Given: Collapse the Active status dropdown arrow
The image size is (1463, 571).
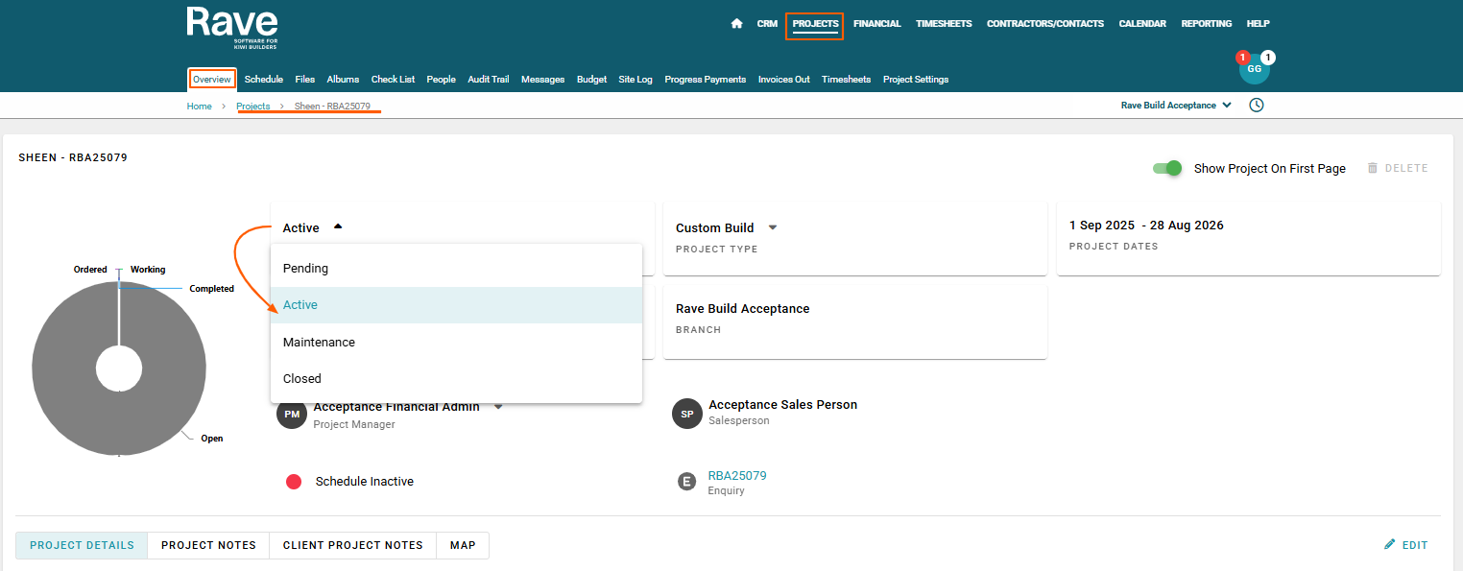Looking at the screenshot, I should 337,227.
